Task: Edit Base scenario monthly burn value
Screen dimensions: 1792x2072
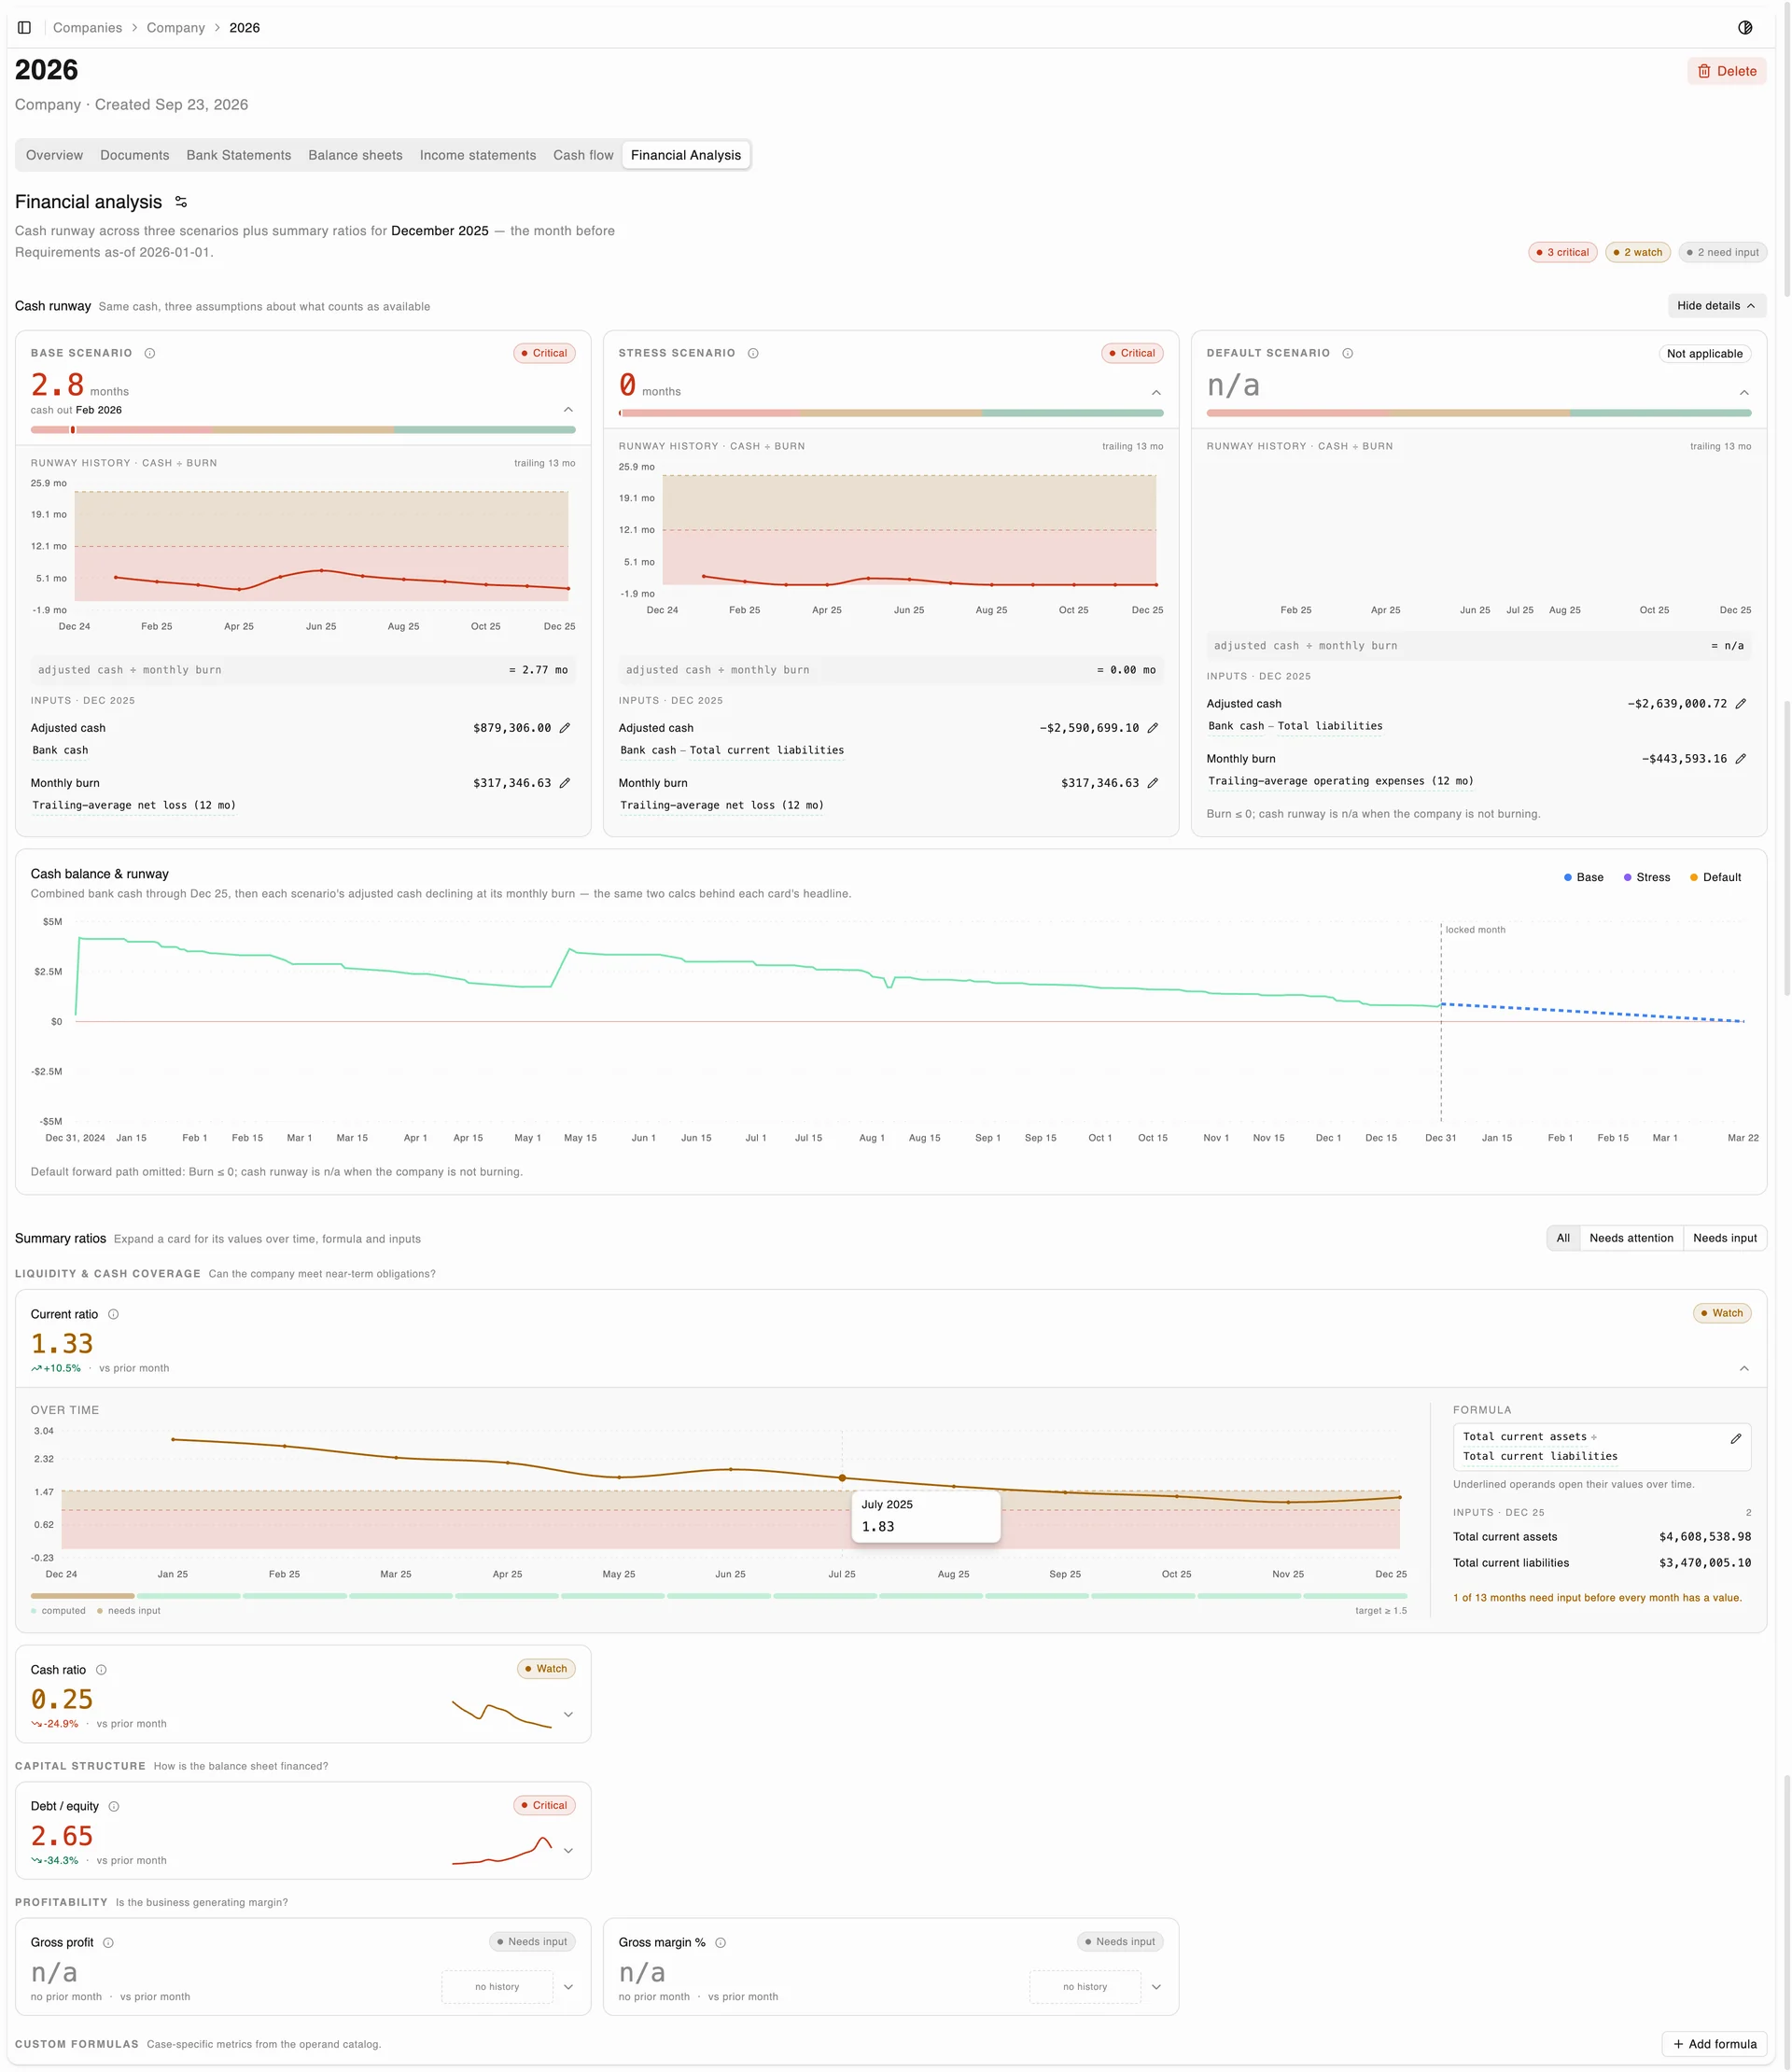Action: pyautogui.click(x=565, y=783)
